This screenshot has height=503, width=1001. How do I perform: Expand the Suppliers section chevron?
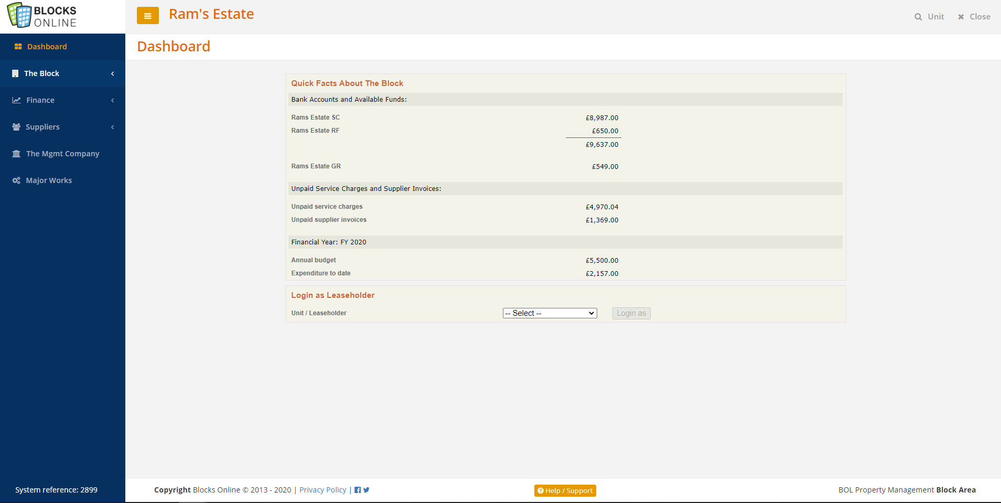tap(113, 127)
